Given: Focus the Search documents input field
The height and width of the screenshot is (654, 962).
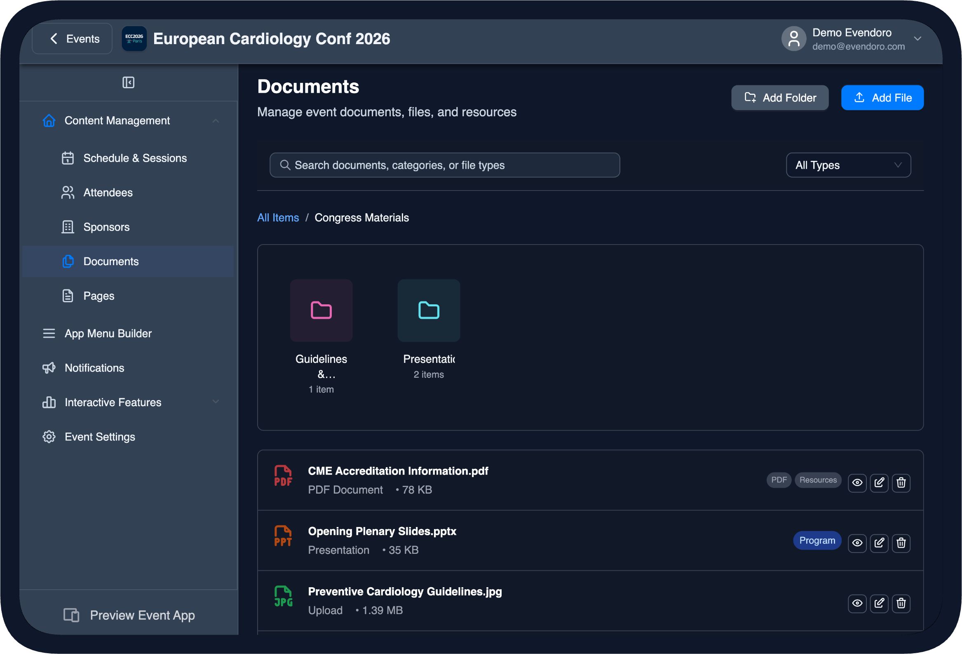Looking at the screenshot, I should pos(445,165).
